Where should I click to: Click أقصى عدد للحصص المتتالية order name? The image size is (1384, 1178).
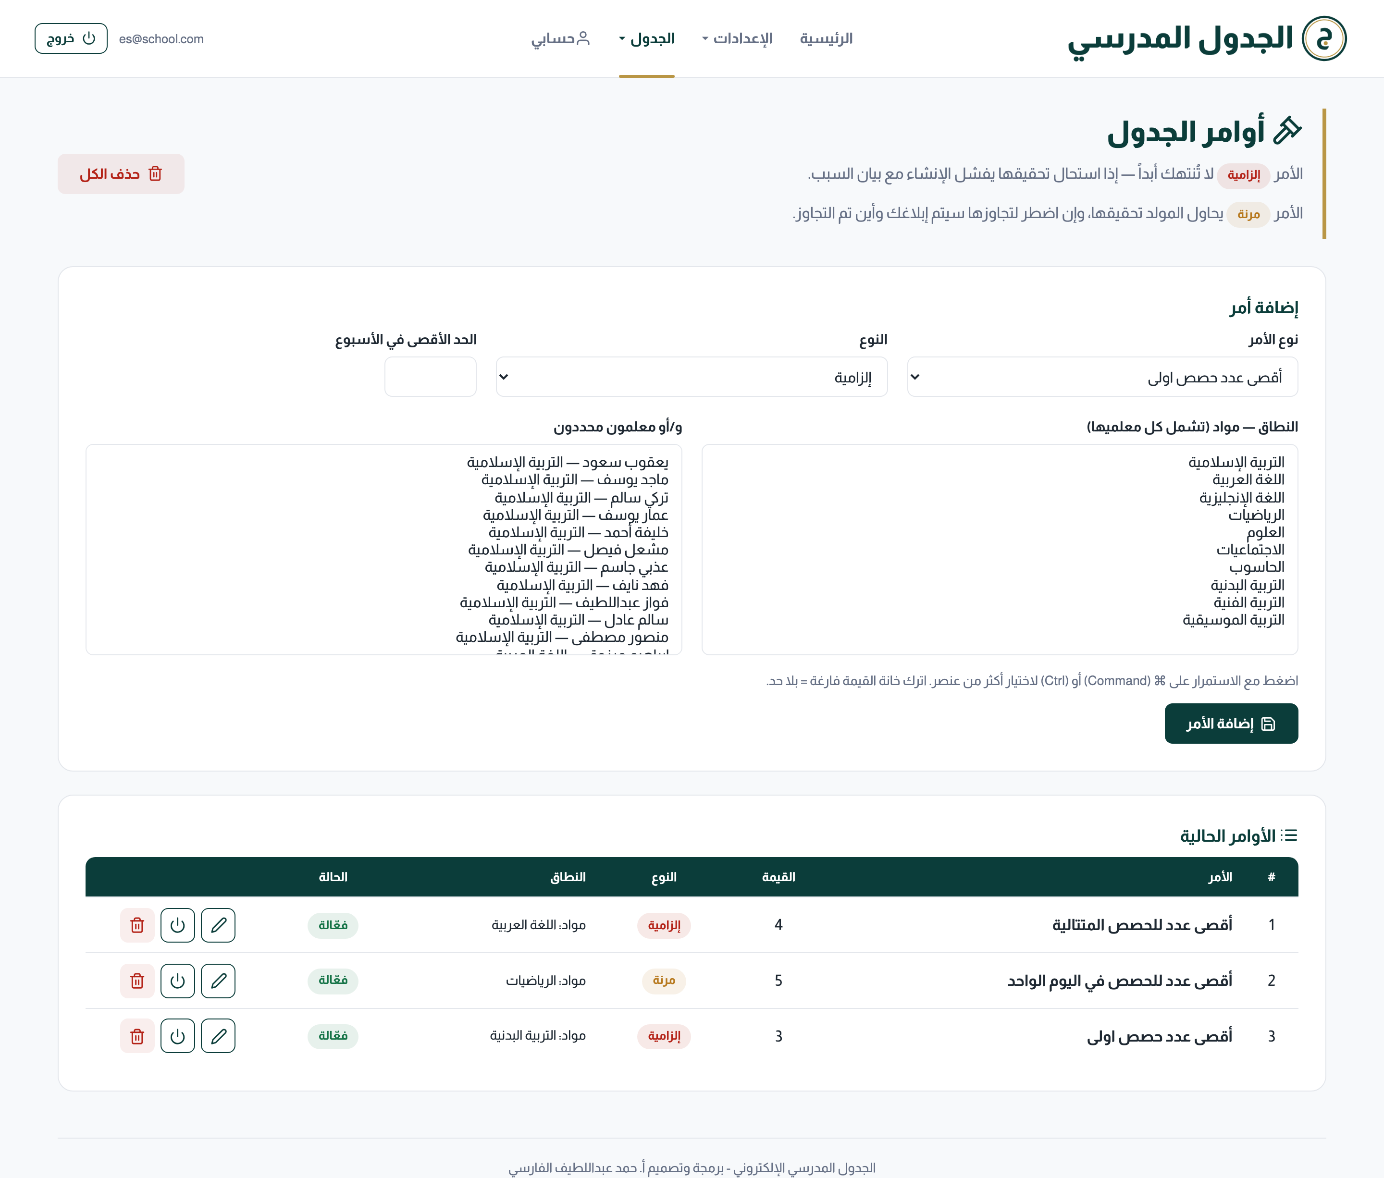pos(1142,925)
